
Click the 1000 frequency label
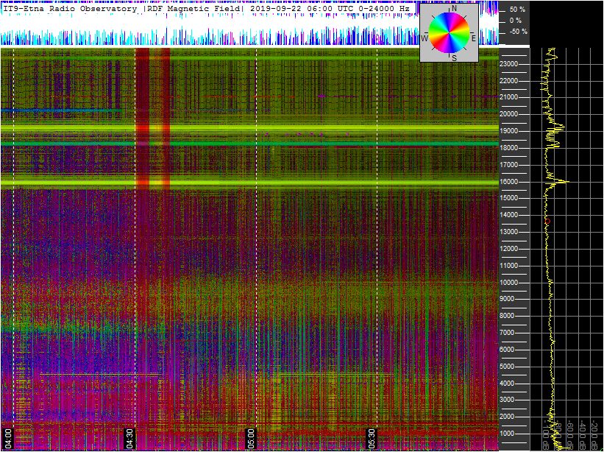pyautogui.click(x=508, y=434)
